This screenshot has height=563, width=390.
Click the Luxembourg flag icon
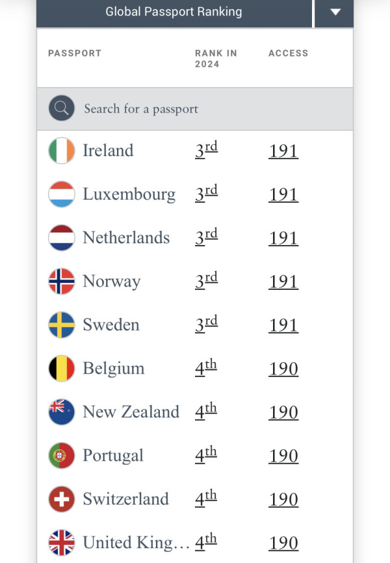tap(62, 194)
